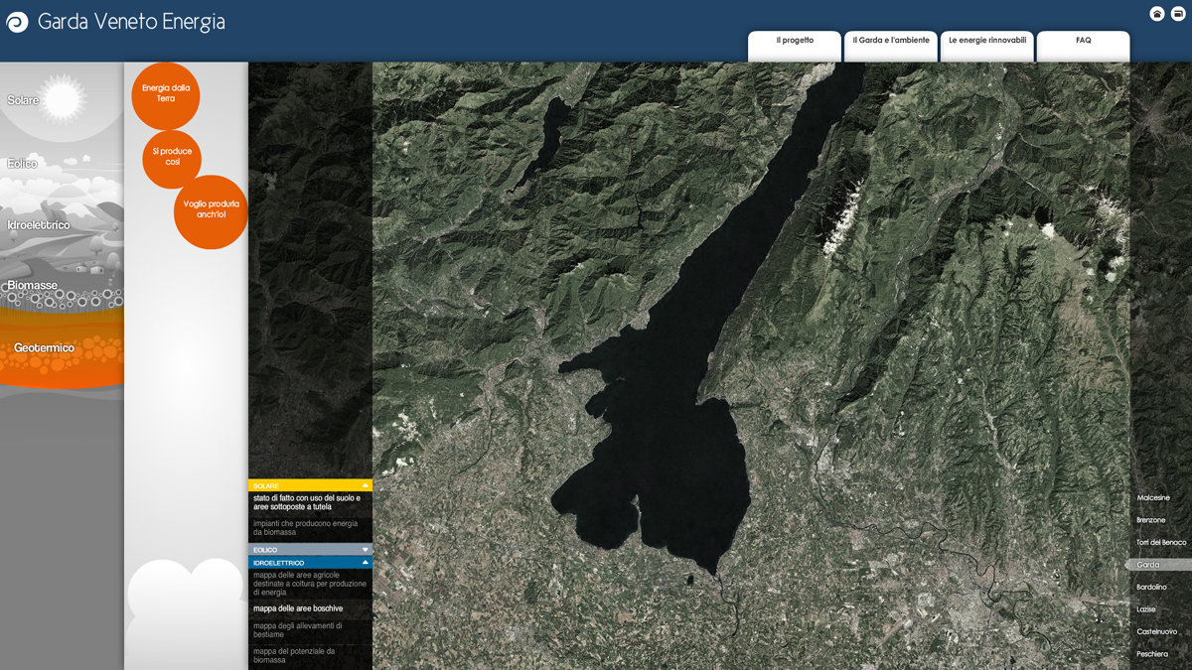The width and height of the screenshot is (1192, 670).
Task: Toggle 'stato di fatto con uso del suolo' layer
Action: tap(306, 502)
